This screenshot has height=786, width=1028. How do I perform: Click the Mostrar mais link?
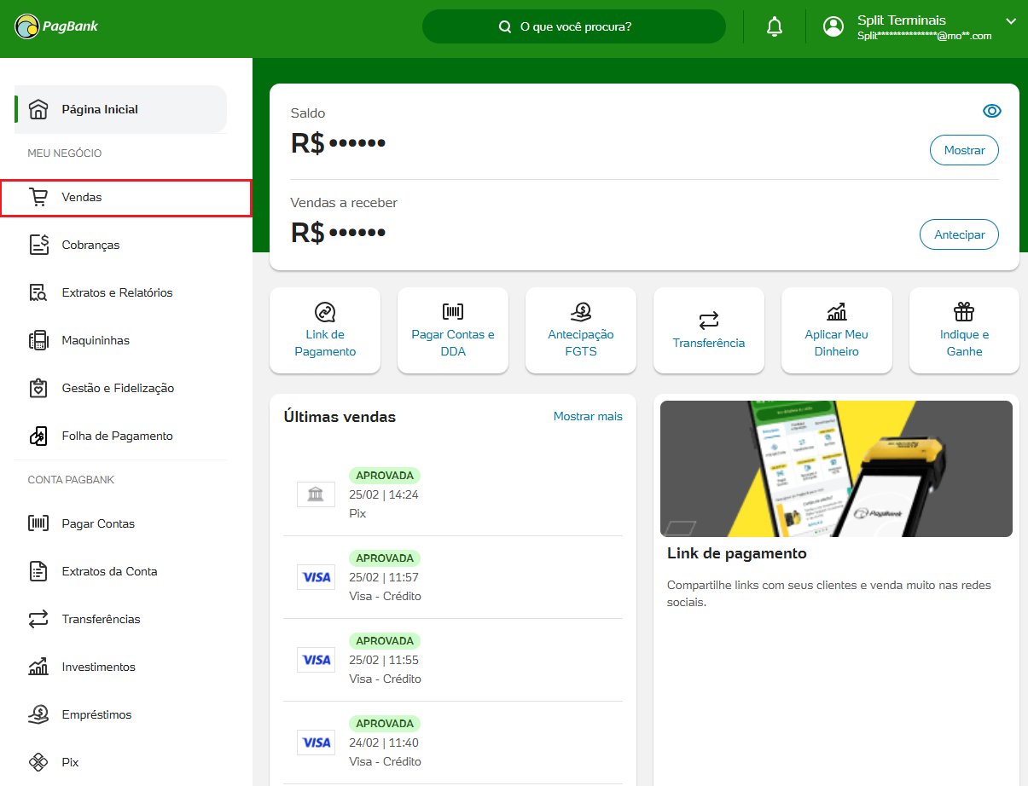point(588,416)
